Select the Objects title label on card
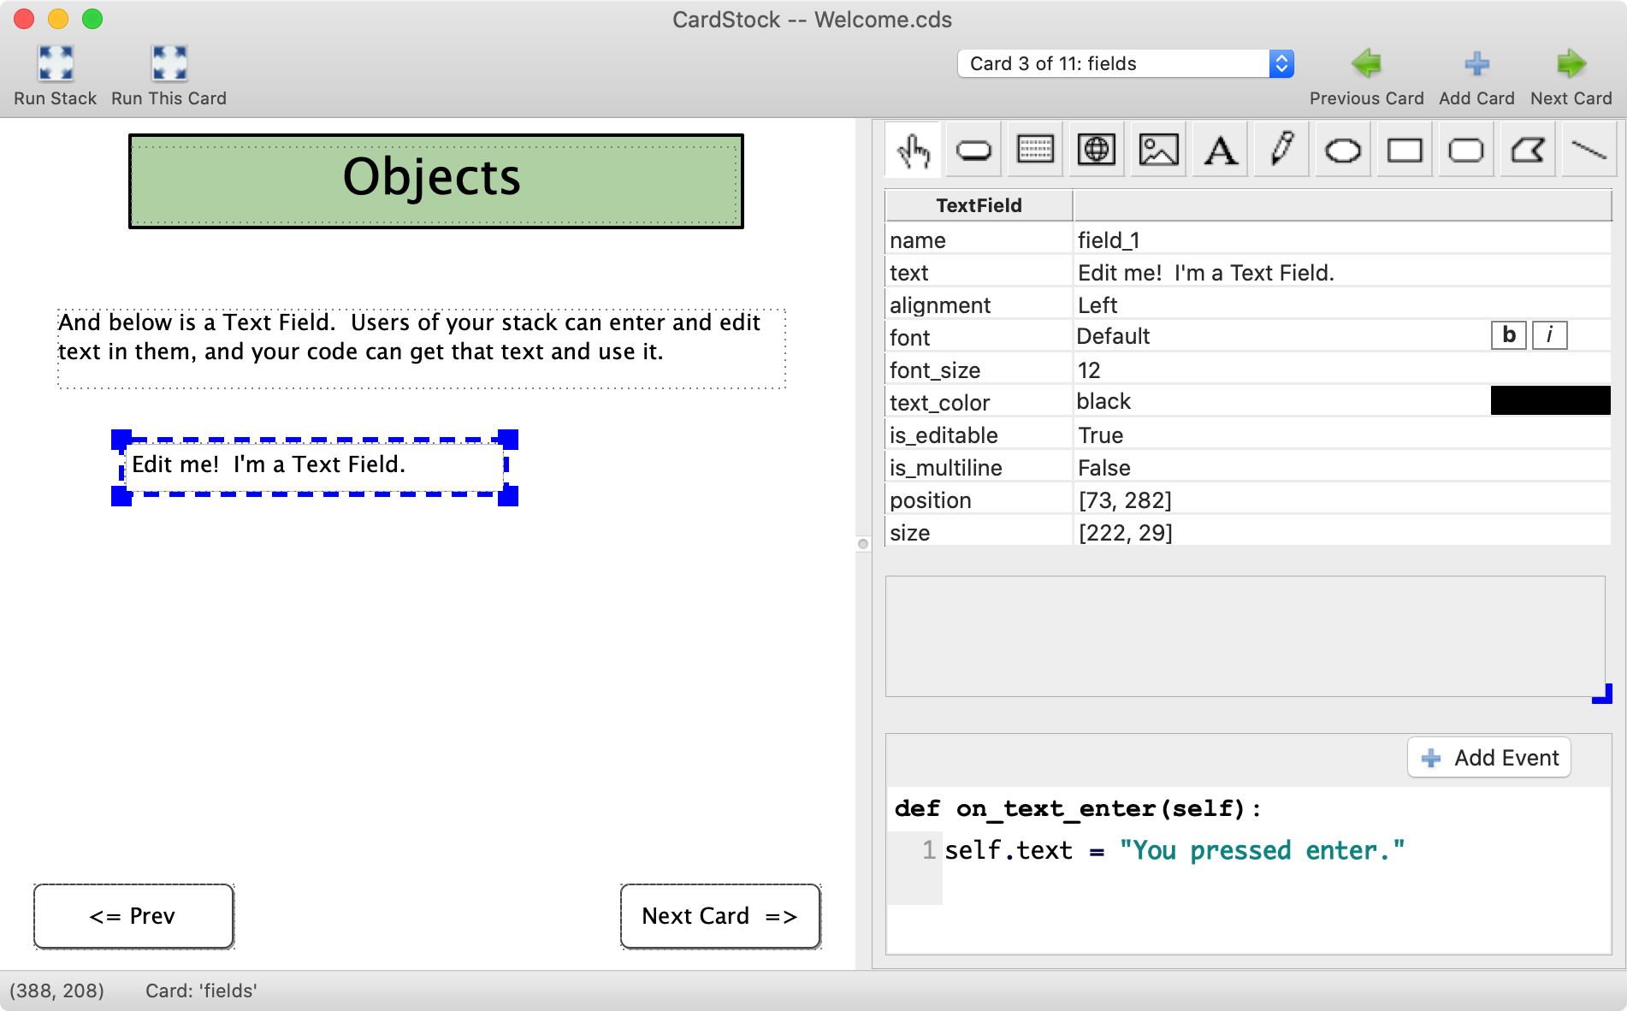This screenshot has width=1627, height=1011. [x=436, y=181]
